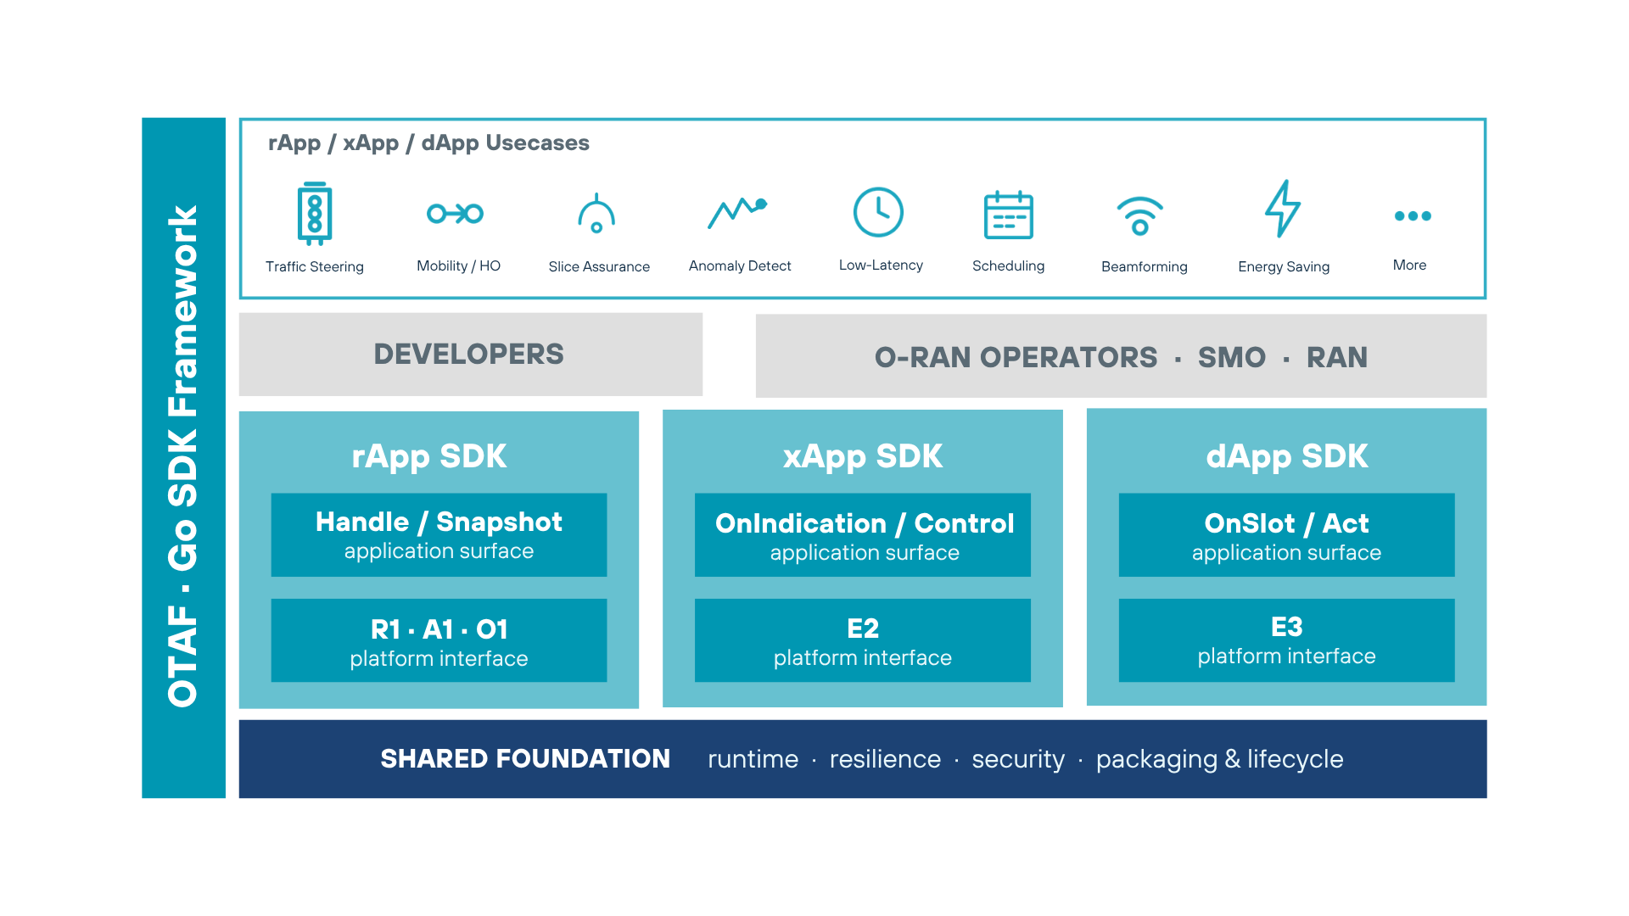This screenshot has height=916, width=1629.
Task: Choose the Energy Saving lightning bolt icon
Action: (1282, 209)
